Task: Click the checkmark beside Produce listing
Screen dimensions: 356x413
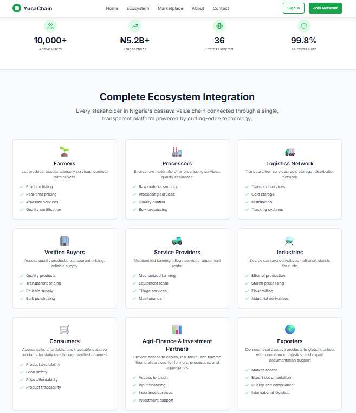Action: click(x=22, y=187)
